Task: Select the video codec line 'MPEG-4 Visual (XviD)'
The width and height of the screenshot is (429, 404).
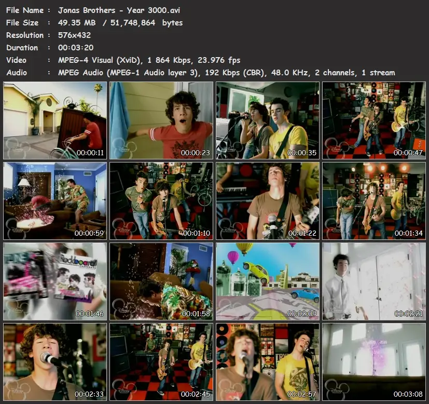Action: coord(100,60)
